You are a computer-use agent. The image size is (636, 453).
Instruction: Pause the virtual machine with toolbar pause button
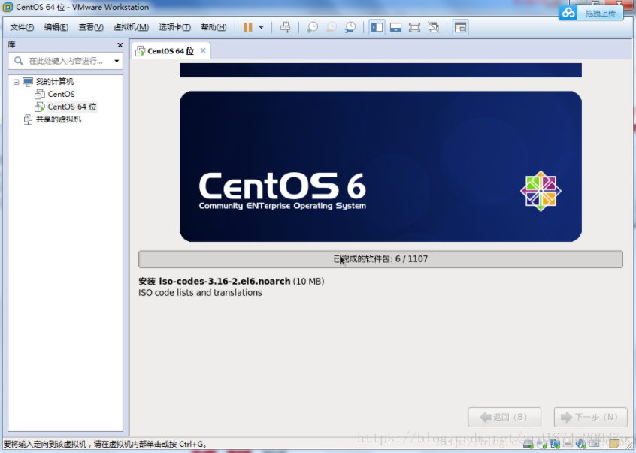click(247, 27)
